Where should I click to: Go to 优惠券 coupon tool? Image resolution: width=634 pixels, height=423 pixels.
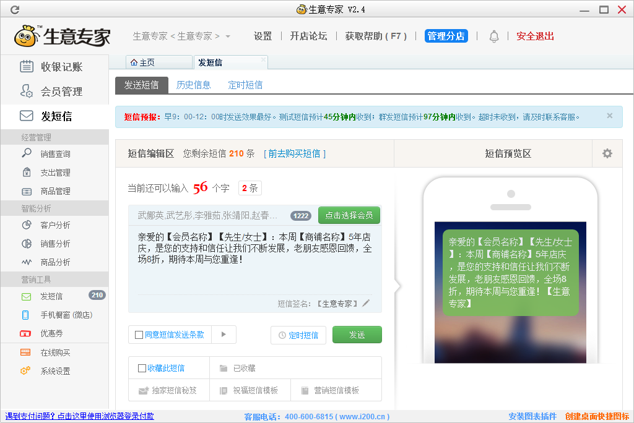(x=51, y=333)
